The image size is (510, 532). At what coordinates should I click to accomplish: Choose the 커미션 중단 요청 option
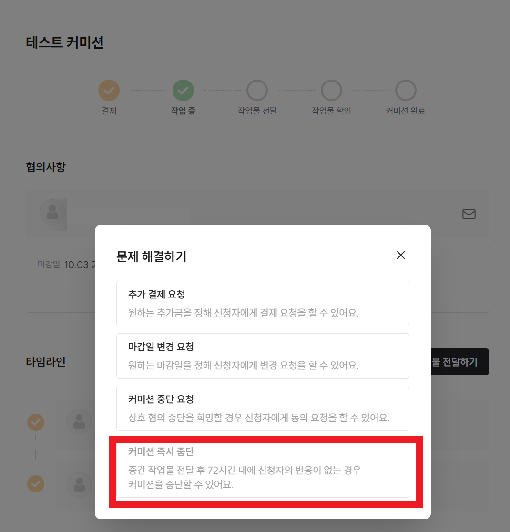click(263, 408)
